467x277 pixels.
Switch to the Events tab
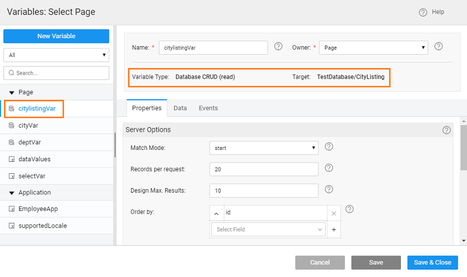[x=208, y=108]
